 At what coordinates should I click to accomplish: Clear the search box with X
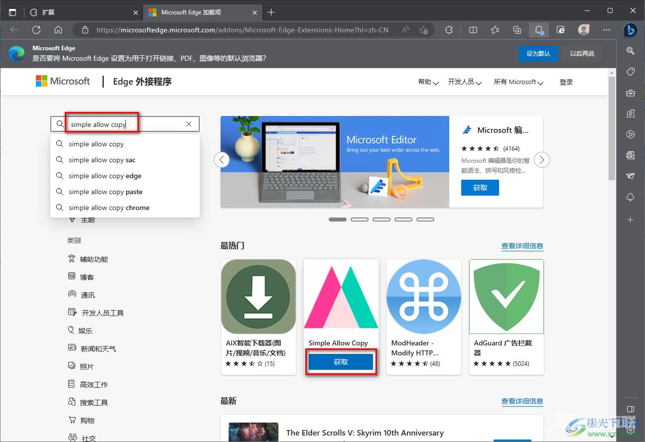(x=189, y=124)
